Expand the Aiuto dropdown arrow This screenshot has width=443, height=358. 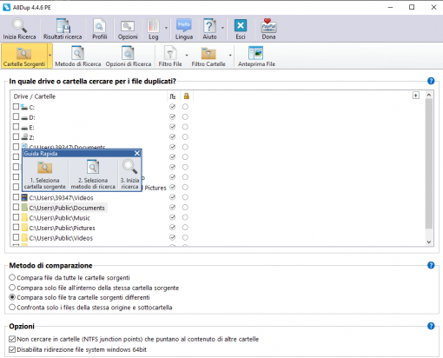[x=222, y=28]
